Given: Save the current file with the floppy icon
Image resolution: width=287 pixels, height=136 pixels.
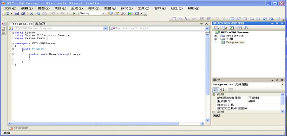Looking at the screenshot, I should coord(17,13).
